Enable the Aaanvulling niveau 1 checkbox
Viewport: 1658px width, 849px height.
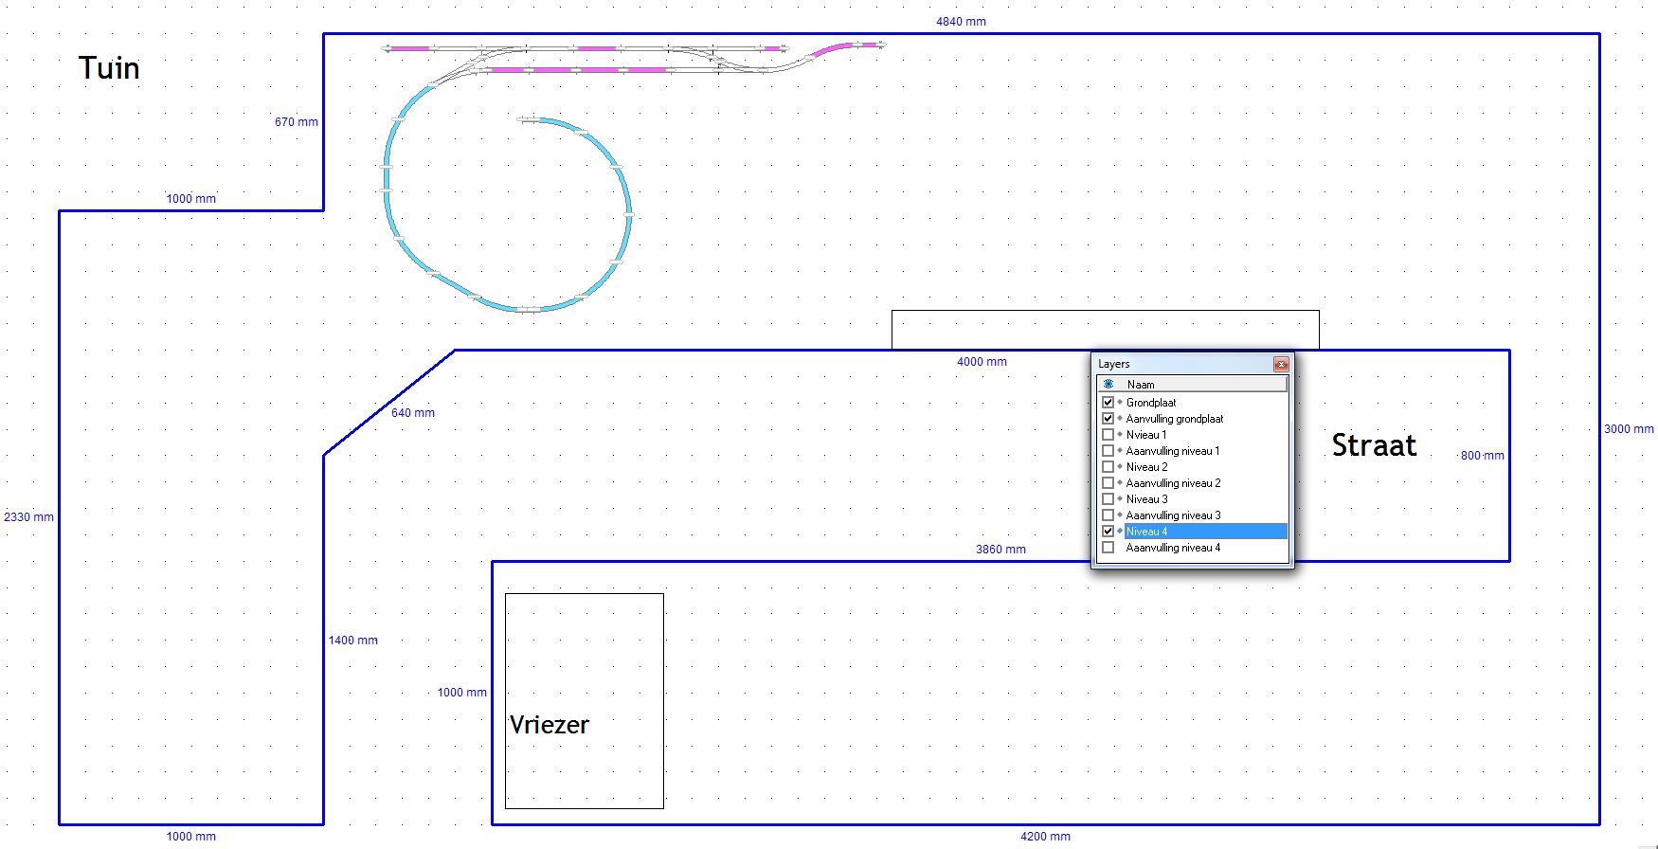[1108, 451]
